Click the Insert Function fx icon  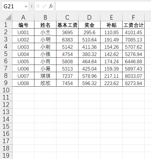tap(51, 6)
